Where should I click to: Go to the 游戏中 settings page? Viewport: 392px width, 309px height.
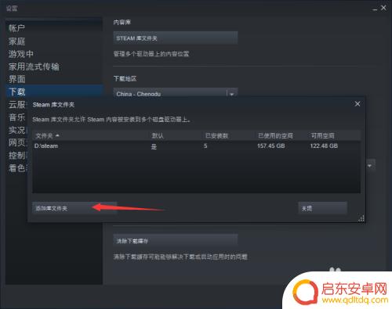pos(21,54)
